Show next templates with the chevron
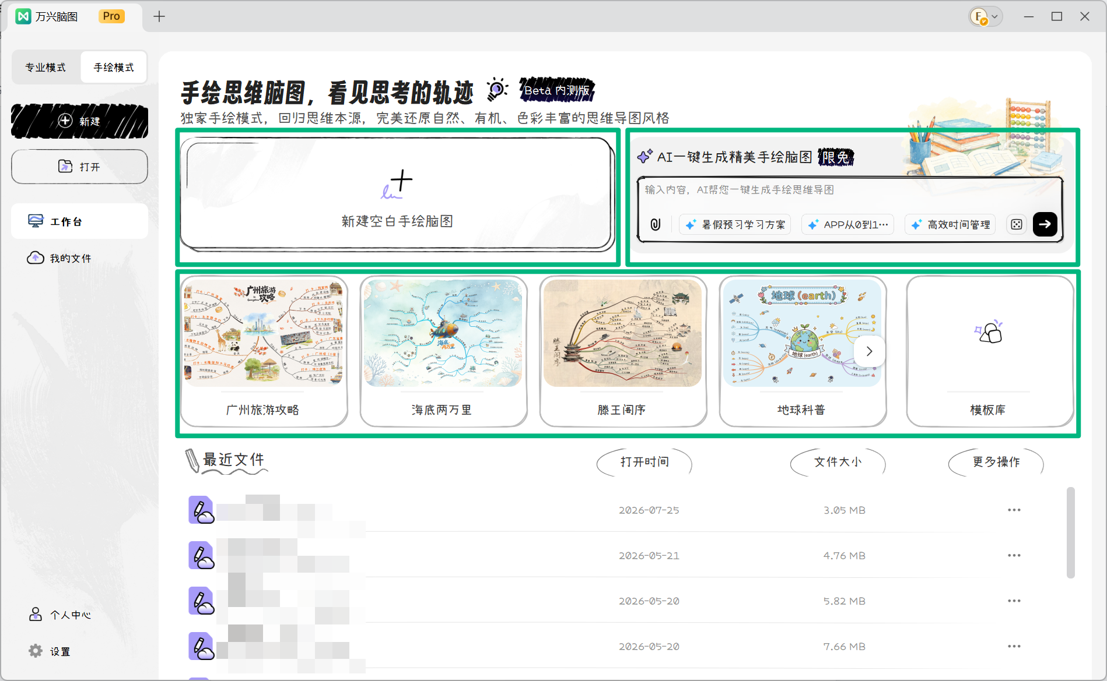Viewport: 1107px width, 681px height. tap(870, 351)
